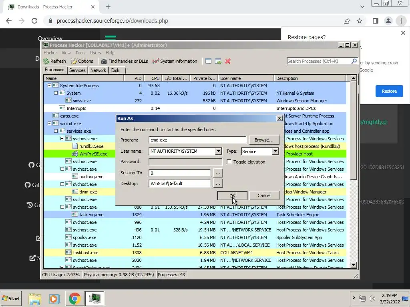The image size is (410, 307).
Task: Open the Type dropdown
Action: (x=275, y=151)
